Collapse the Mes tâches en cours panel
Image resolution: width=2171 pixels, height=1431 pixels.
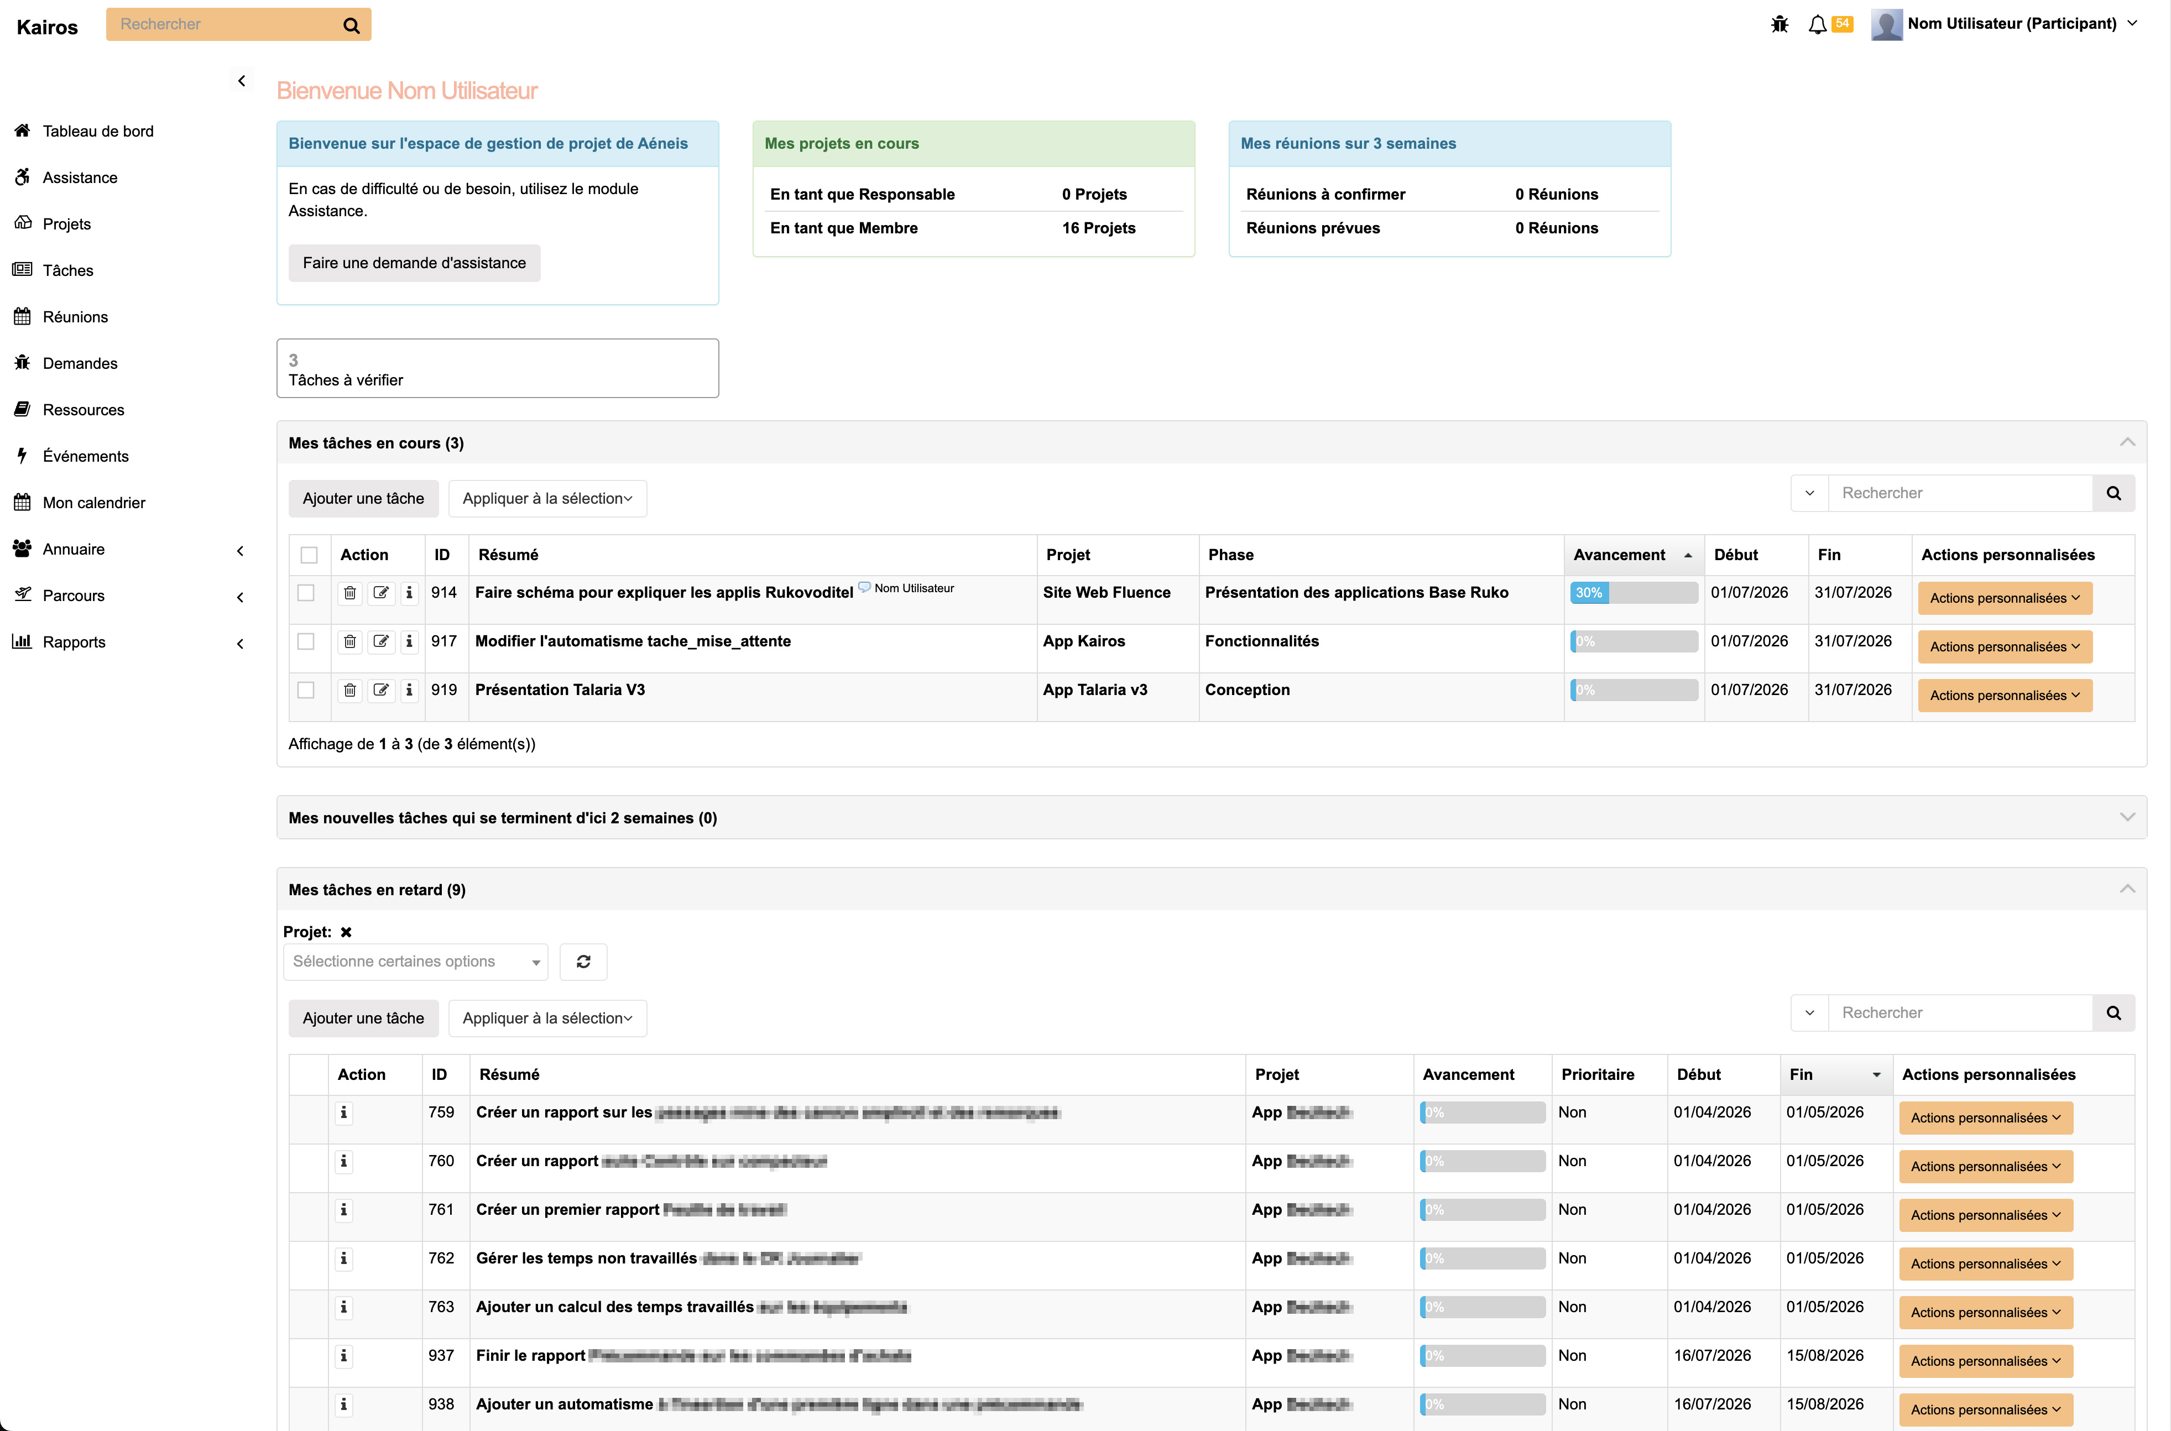pyautogui.click(x=2127, y=442)
